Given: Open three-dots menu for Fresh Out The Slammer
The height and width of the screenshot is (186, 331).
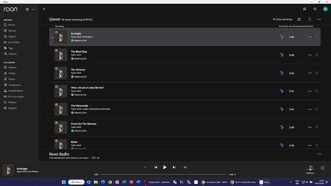Looking at the screenshot, I should 310,128.
